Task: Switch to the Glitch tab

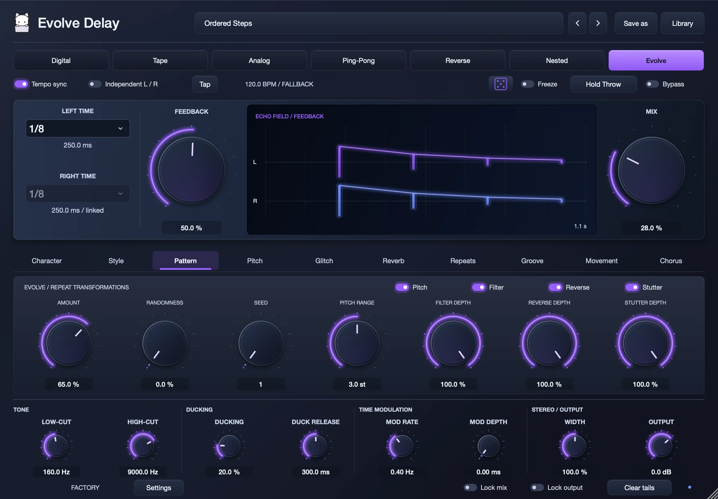Action: [x=324, y=261]
